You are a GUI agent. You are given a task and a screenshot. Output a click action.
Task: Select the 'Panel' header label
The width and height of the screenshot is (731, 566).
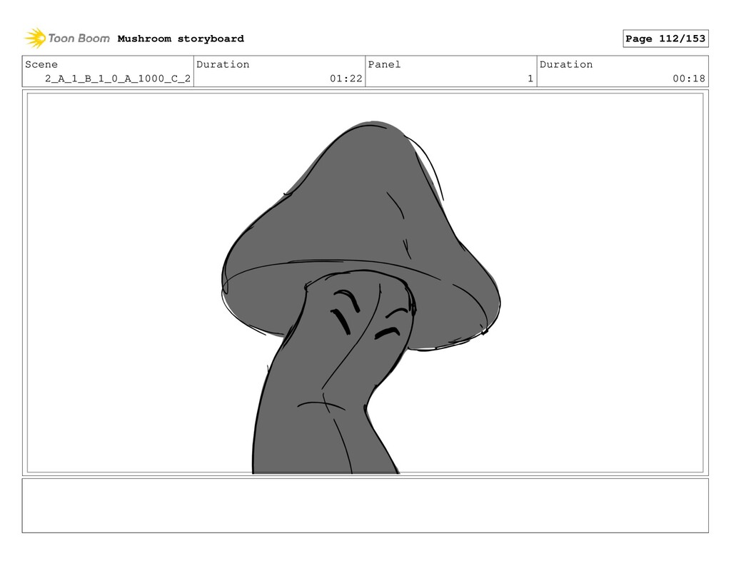384,64
